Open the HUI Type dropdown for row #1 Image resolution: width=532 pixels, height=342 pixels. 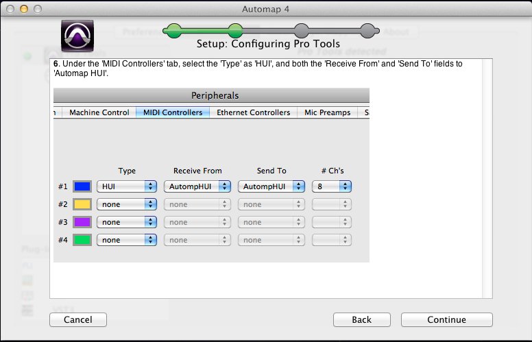pos(127,186)
